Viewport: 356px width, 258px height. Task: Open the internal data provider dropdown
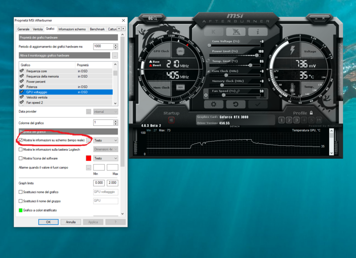click(x=105, y=112)
